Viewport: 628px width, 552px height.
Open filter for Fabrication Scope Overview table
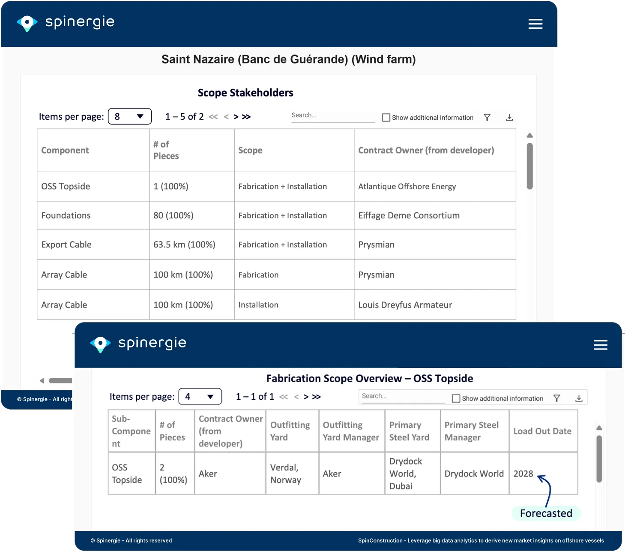click(557, 398)
